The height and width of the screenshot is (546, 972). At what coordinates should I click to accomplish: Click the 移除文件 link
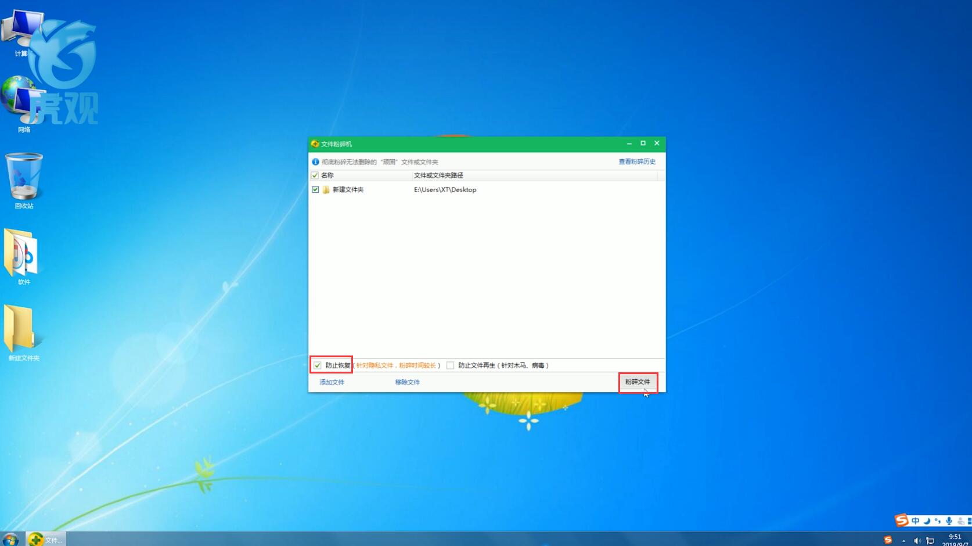(407, 382)
